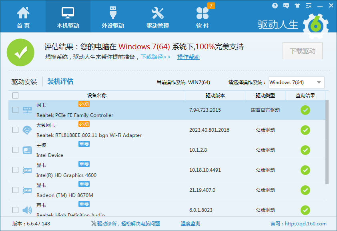
Task: Click the green check result for 声卡 row
Action: 305,210
